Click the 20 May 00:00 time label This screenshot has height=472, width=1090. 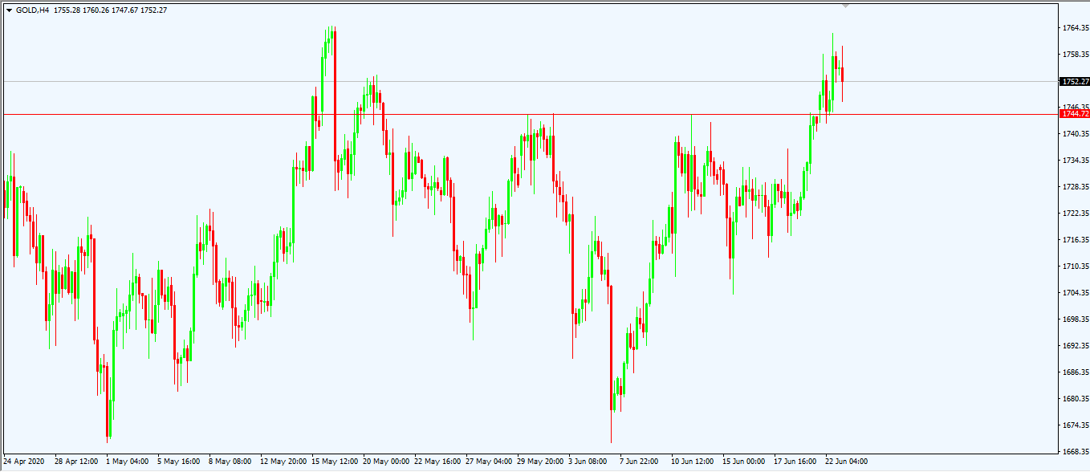[386, 462]
